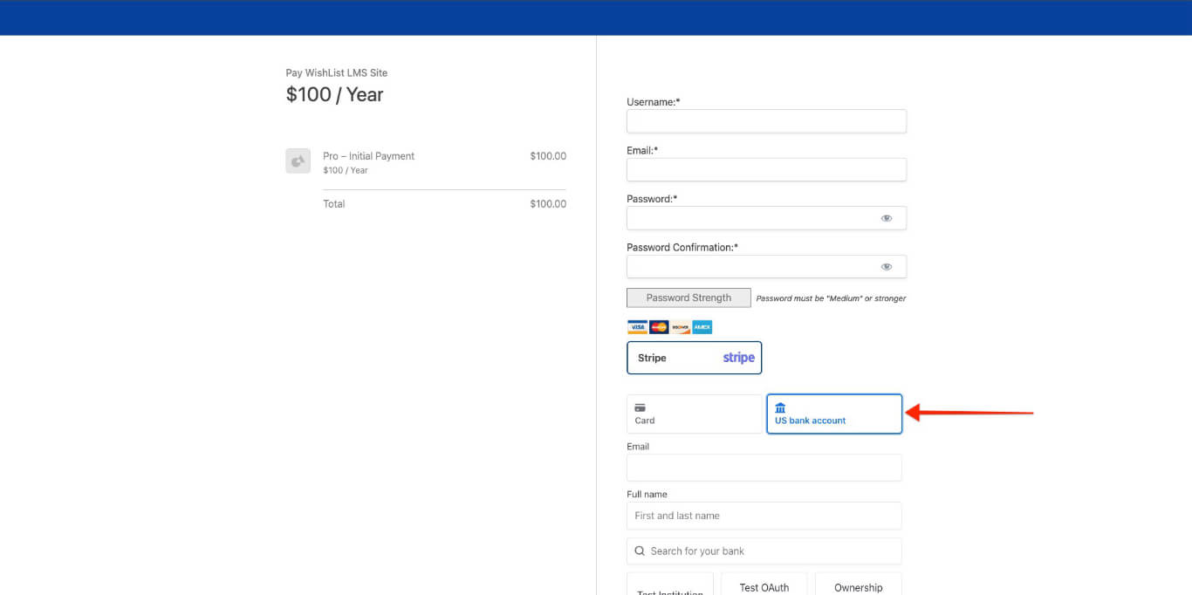The height and width of the screenshot is (595, 1192).
Task: Click the Visa card logo
Action: 637,327
